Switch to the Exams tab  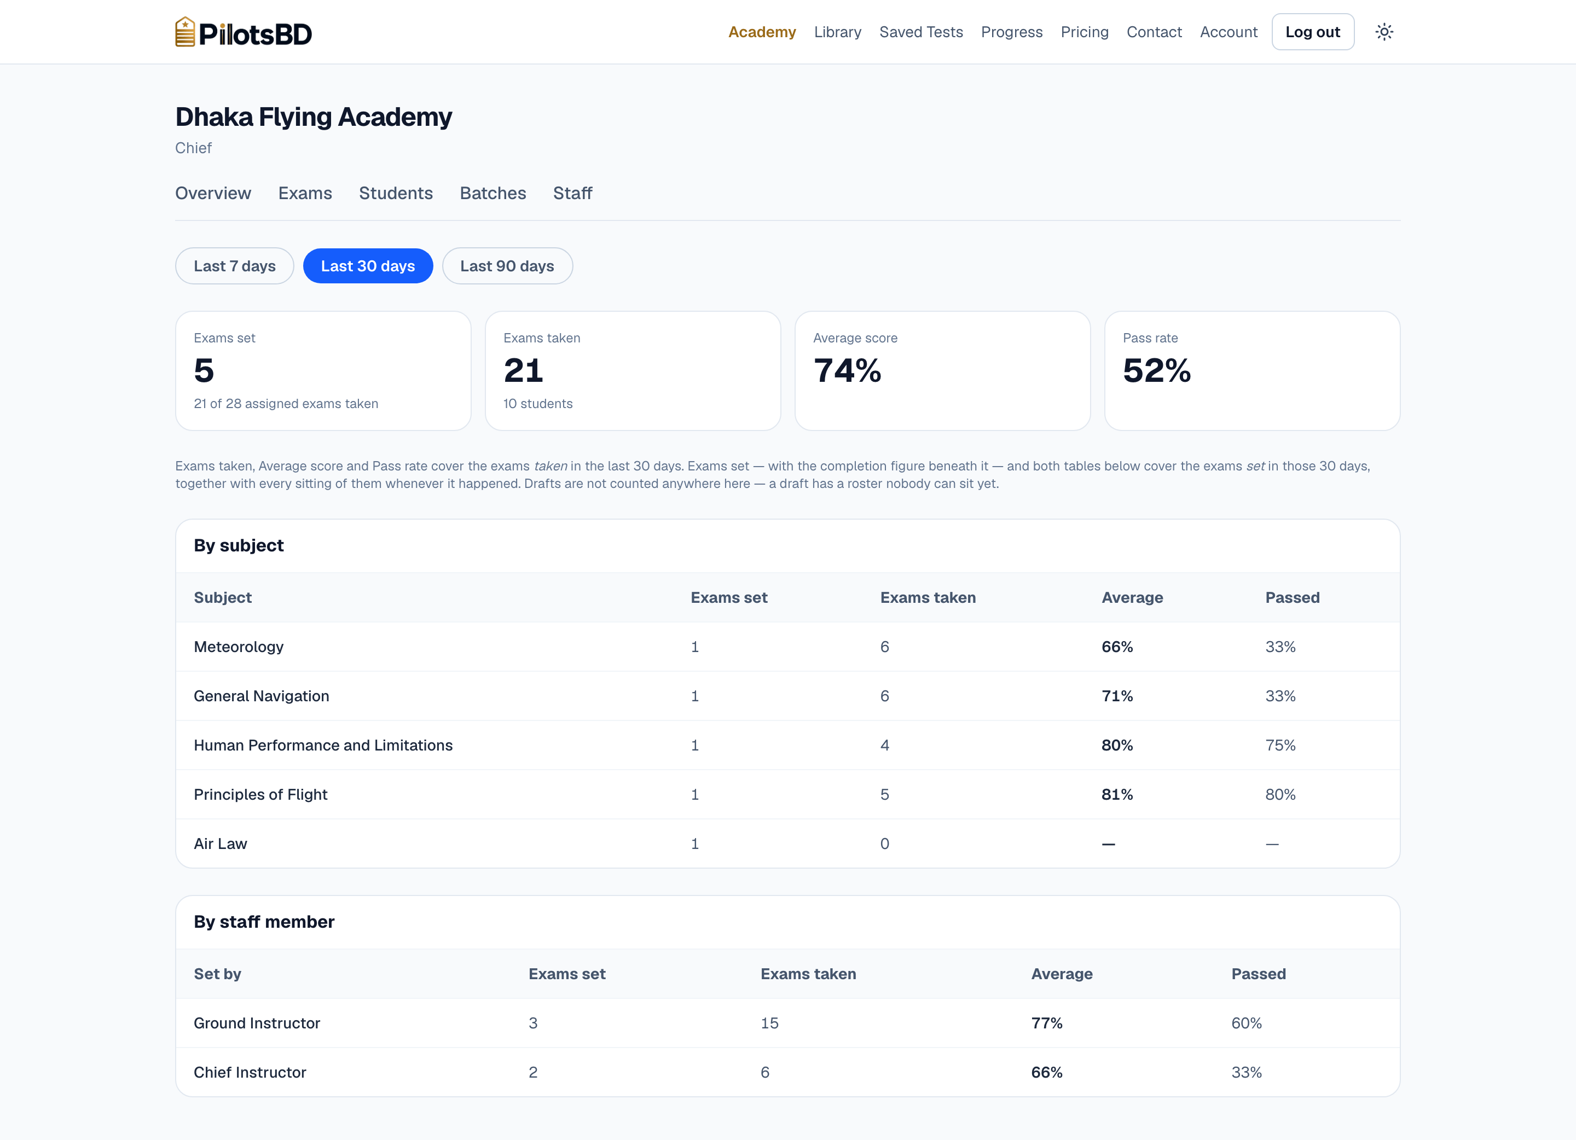(x=305, y=193)
